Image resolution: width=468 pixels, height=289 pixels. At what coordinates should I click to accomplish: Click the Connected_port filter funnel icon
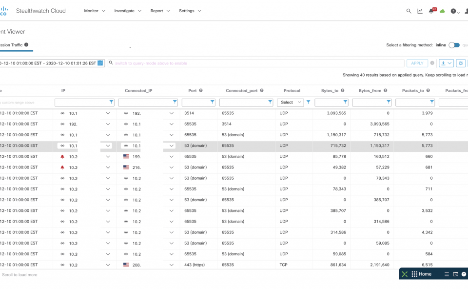pos(270,102)
